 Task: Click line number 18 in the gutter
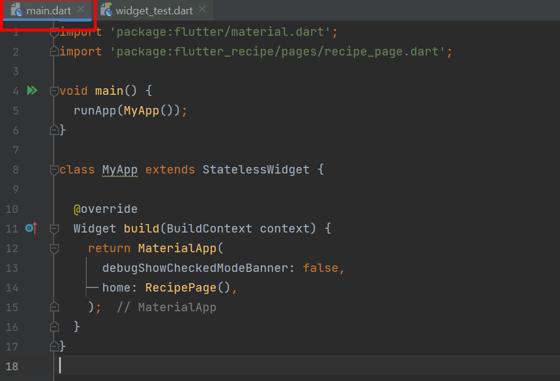pyautogui.click(x=12, y=366)
